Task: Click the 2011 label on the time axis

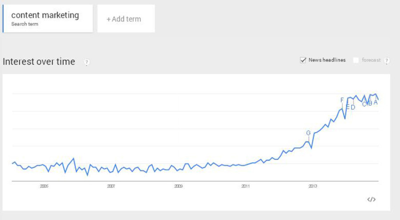Action: [x=245, y=186]
